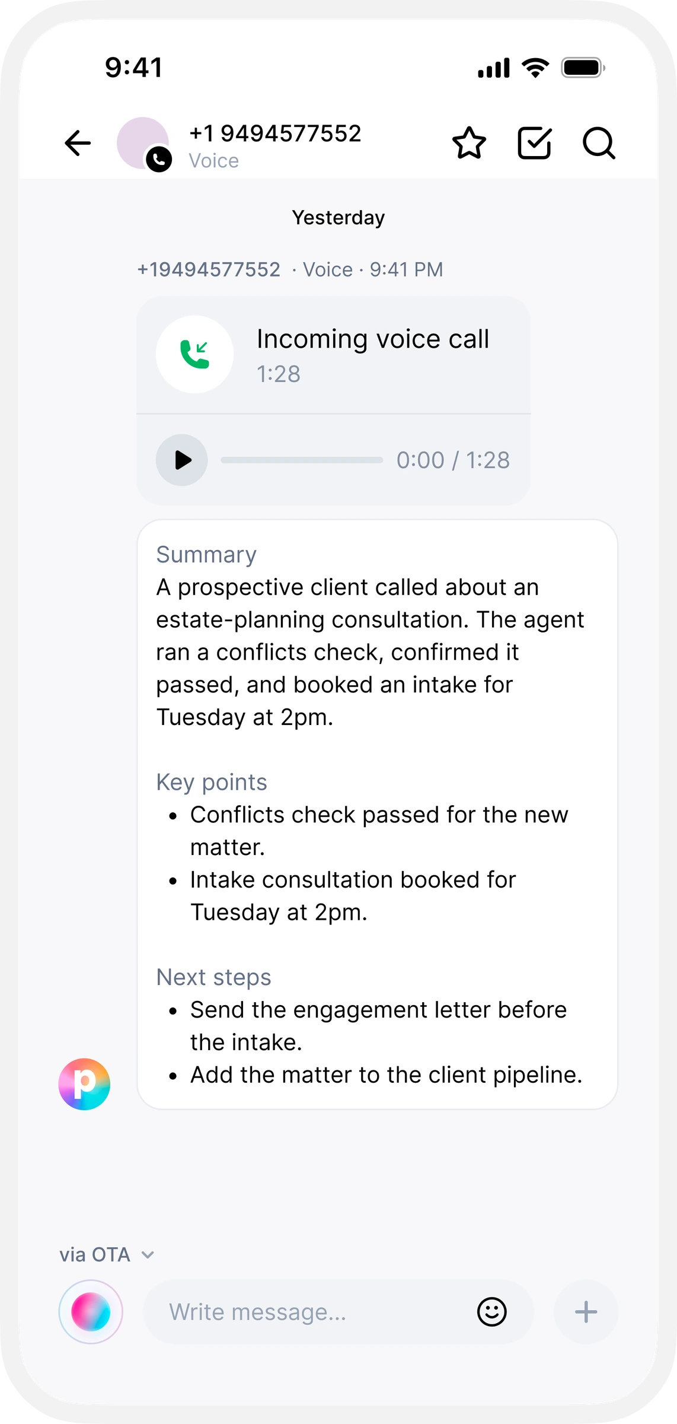The width and height of the screenshot is (677, 1424).
Task: Open the gradient p avatar
Action: (x=84, y=1084)
